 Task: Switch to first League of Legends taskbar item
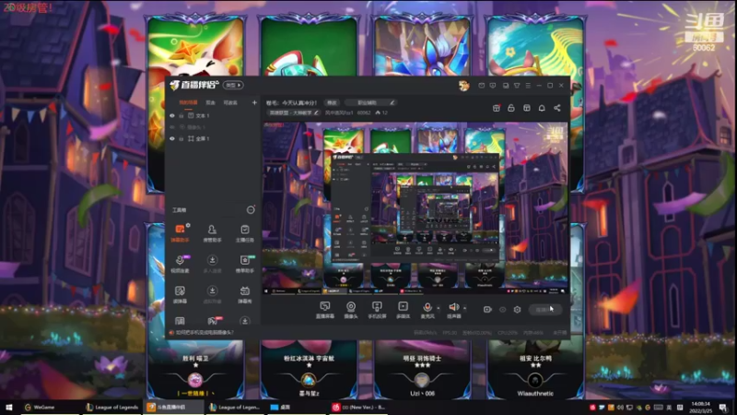(111, 407)
